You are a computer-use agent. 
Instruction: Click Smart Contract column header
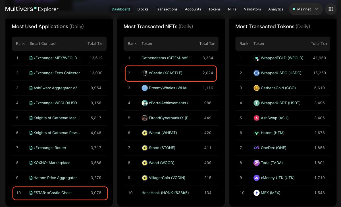[x=43, y=44]
